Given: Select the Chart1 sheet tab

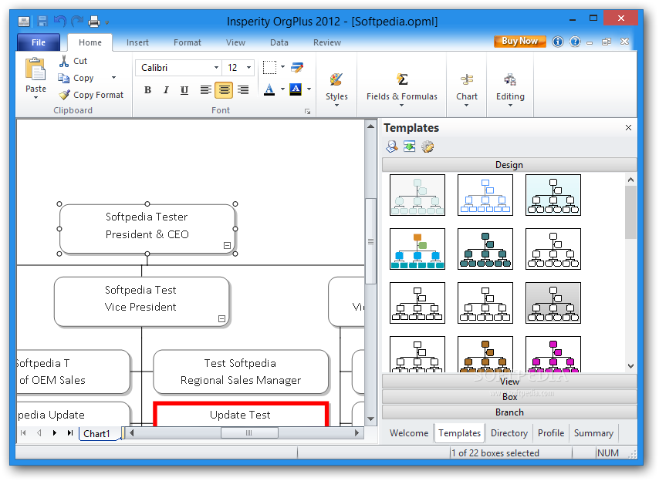Looking at the screenshot, I should [96, 433].
